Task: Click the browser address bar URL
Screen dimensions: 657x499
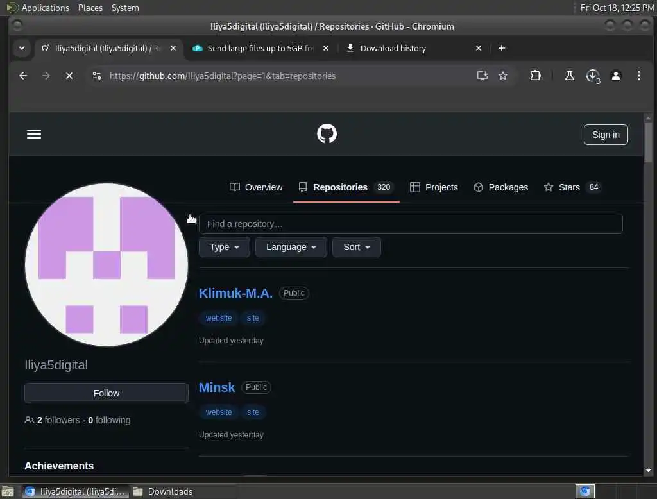Action: pos(223,76)
